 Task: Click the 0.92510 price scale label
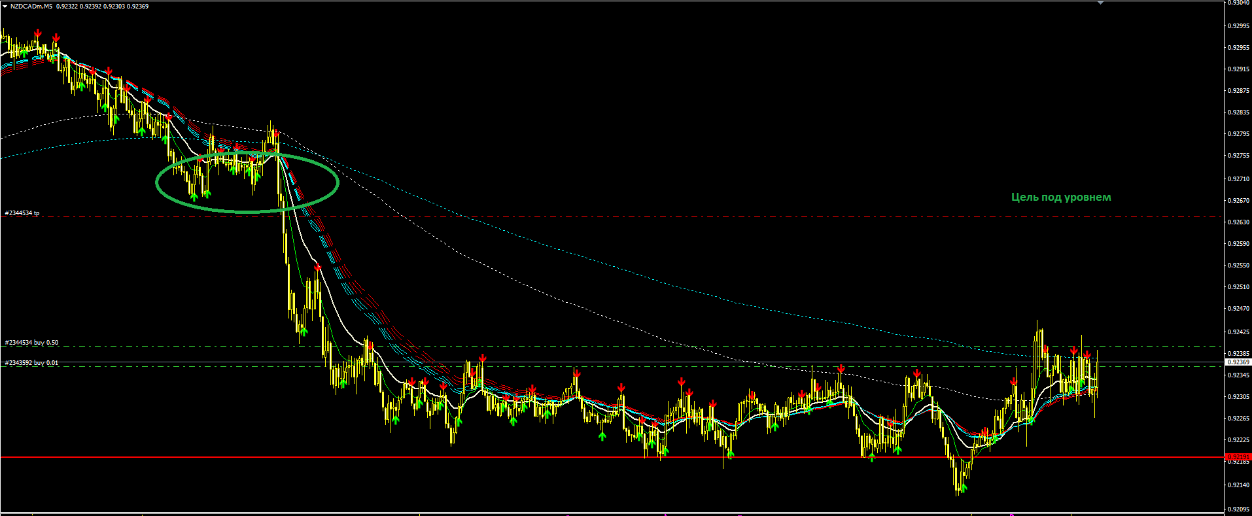[x=1238, y=287]
